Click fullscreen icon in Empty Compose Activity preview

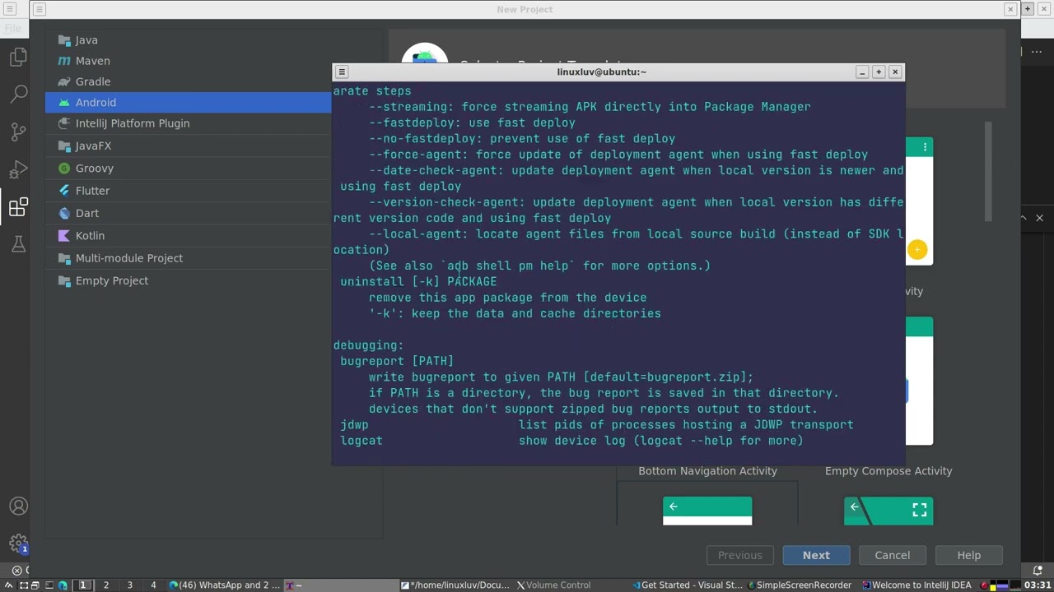point(919,511)
